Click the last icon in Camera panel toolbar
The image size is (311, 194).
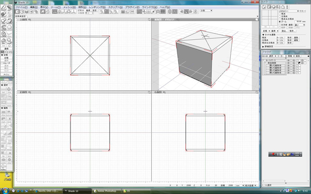tap(287, 7)
